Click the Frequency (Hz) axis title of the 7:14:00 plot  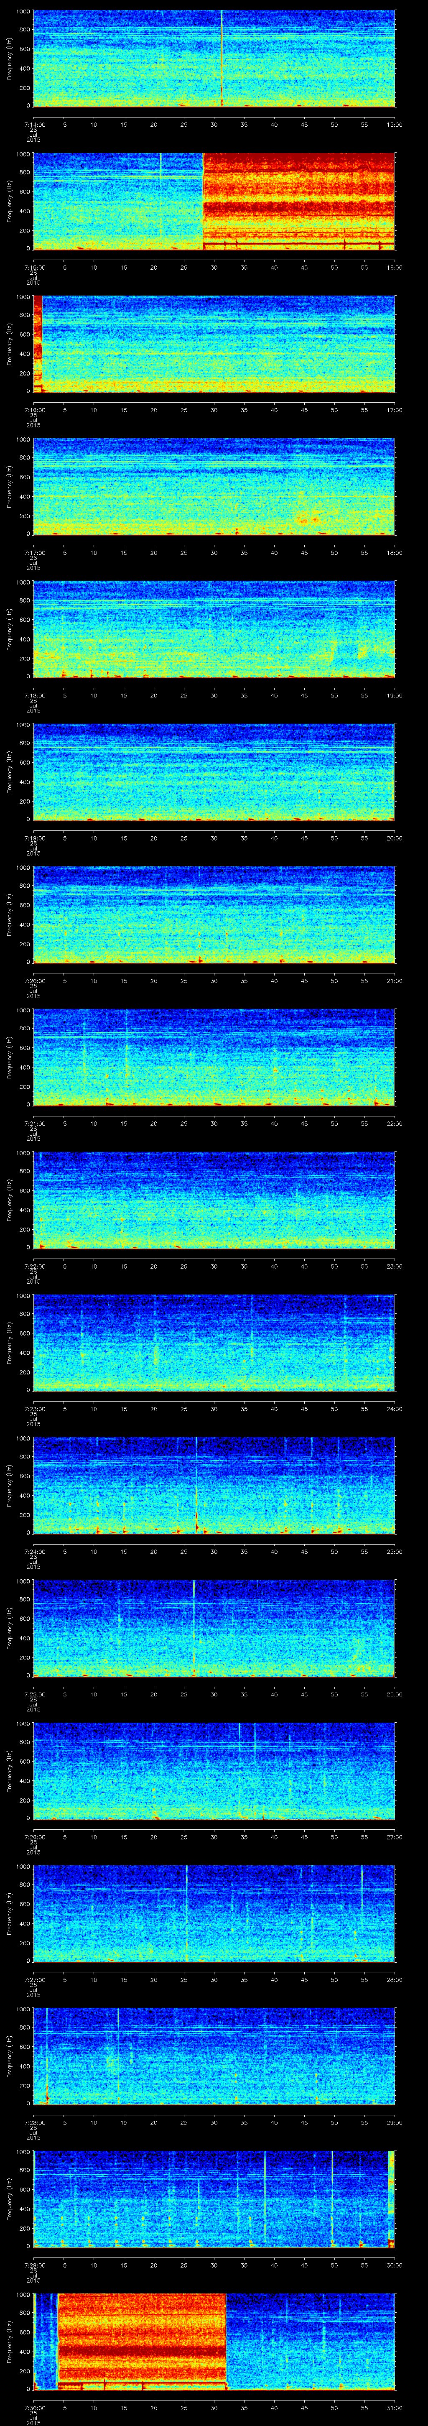coord(10,59)
